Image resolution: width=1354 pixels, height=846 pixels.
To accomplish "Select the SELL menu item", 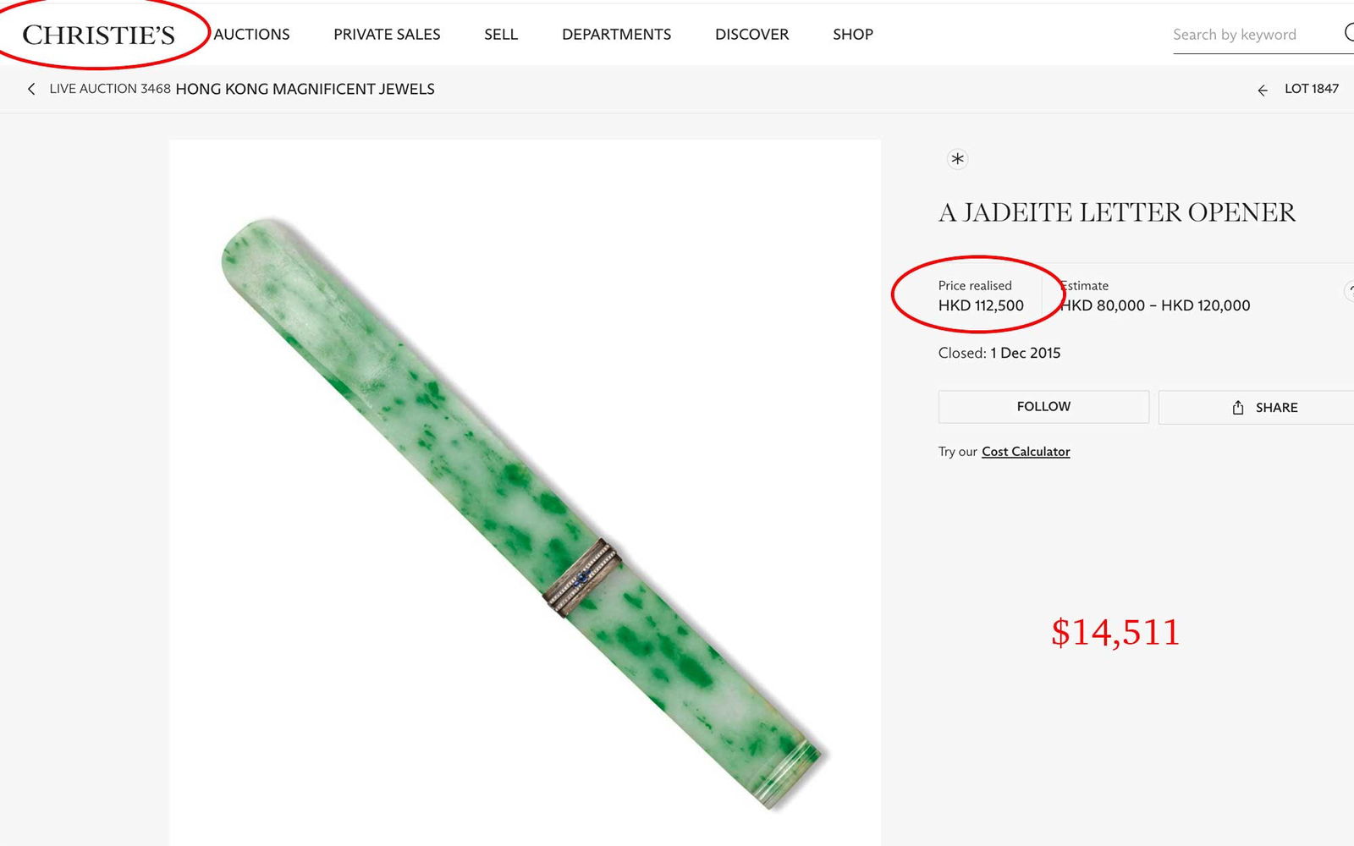I will pos(501,34).
